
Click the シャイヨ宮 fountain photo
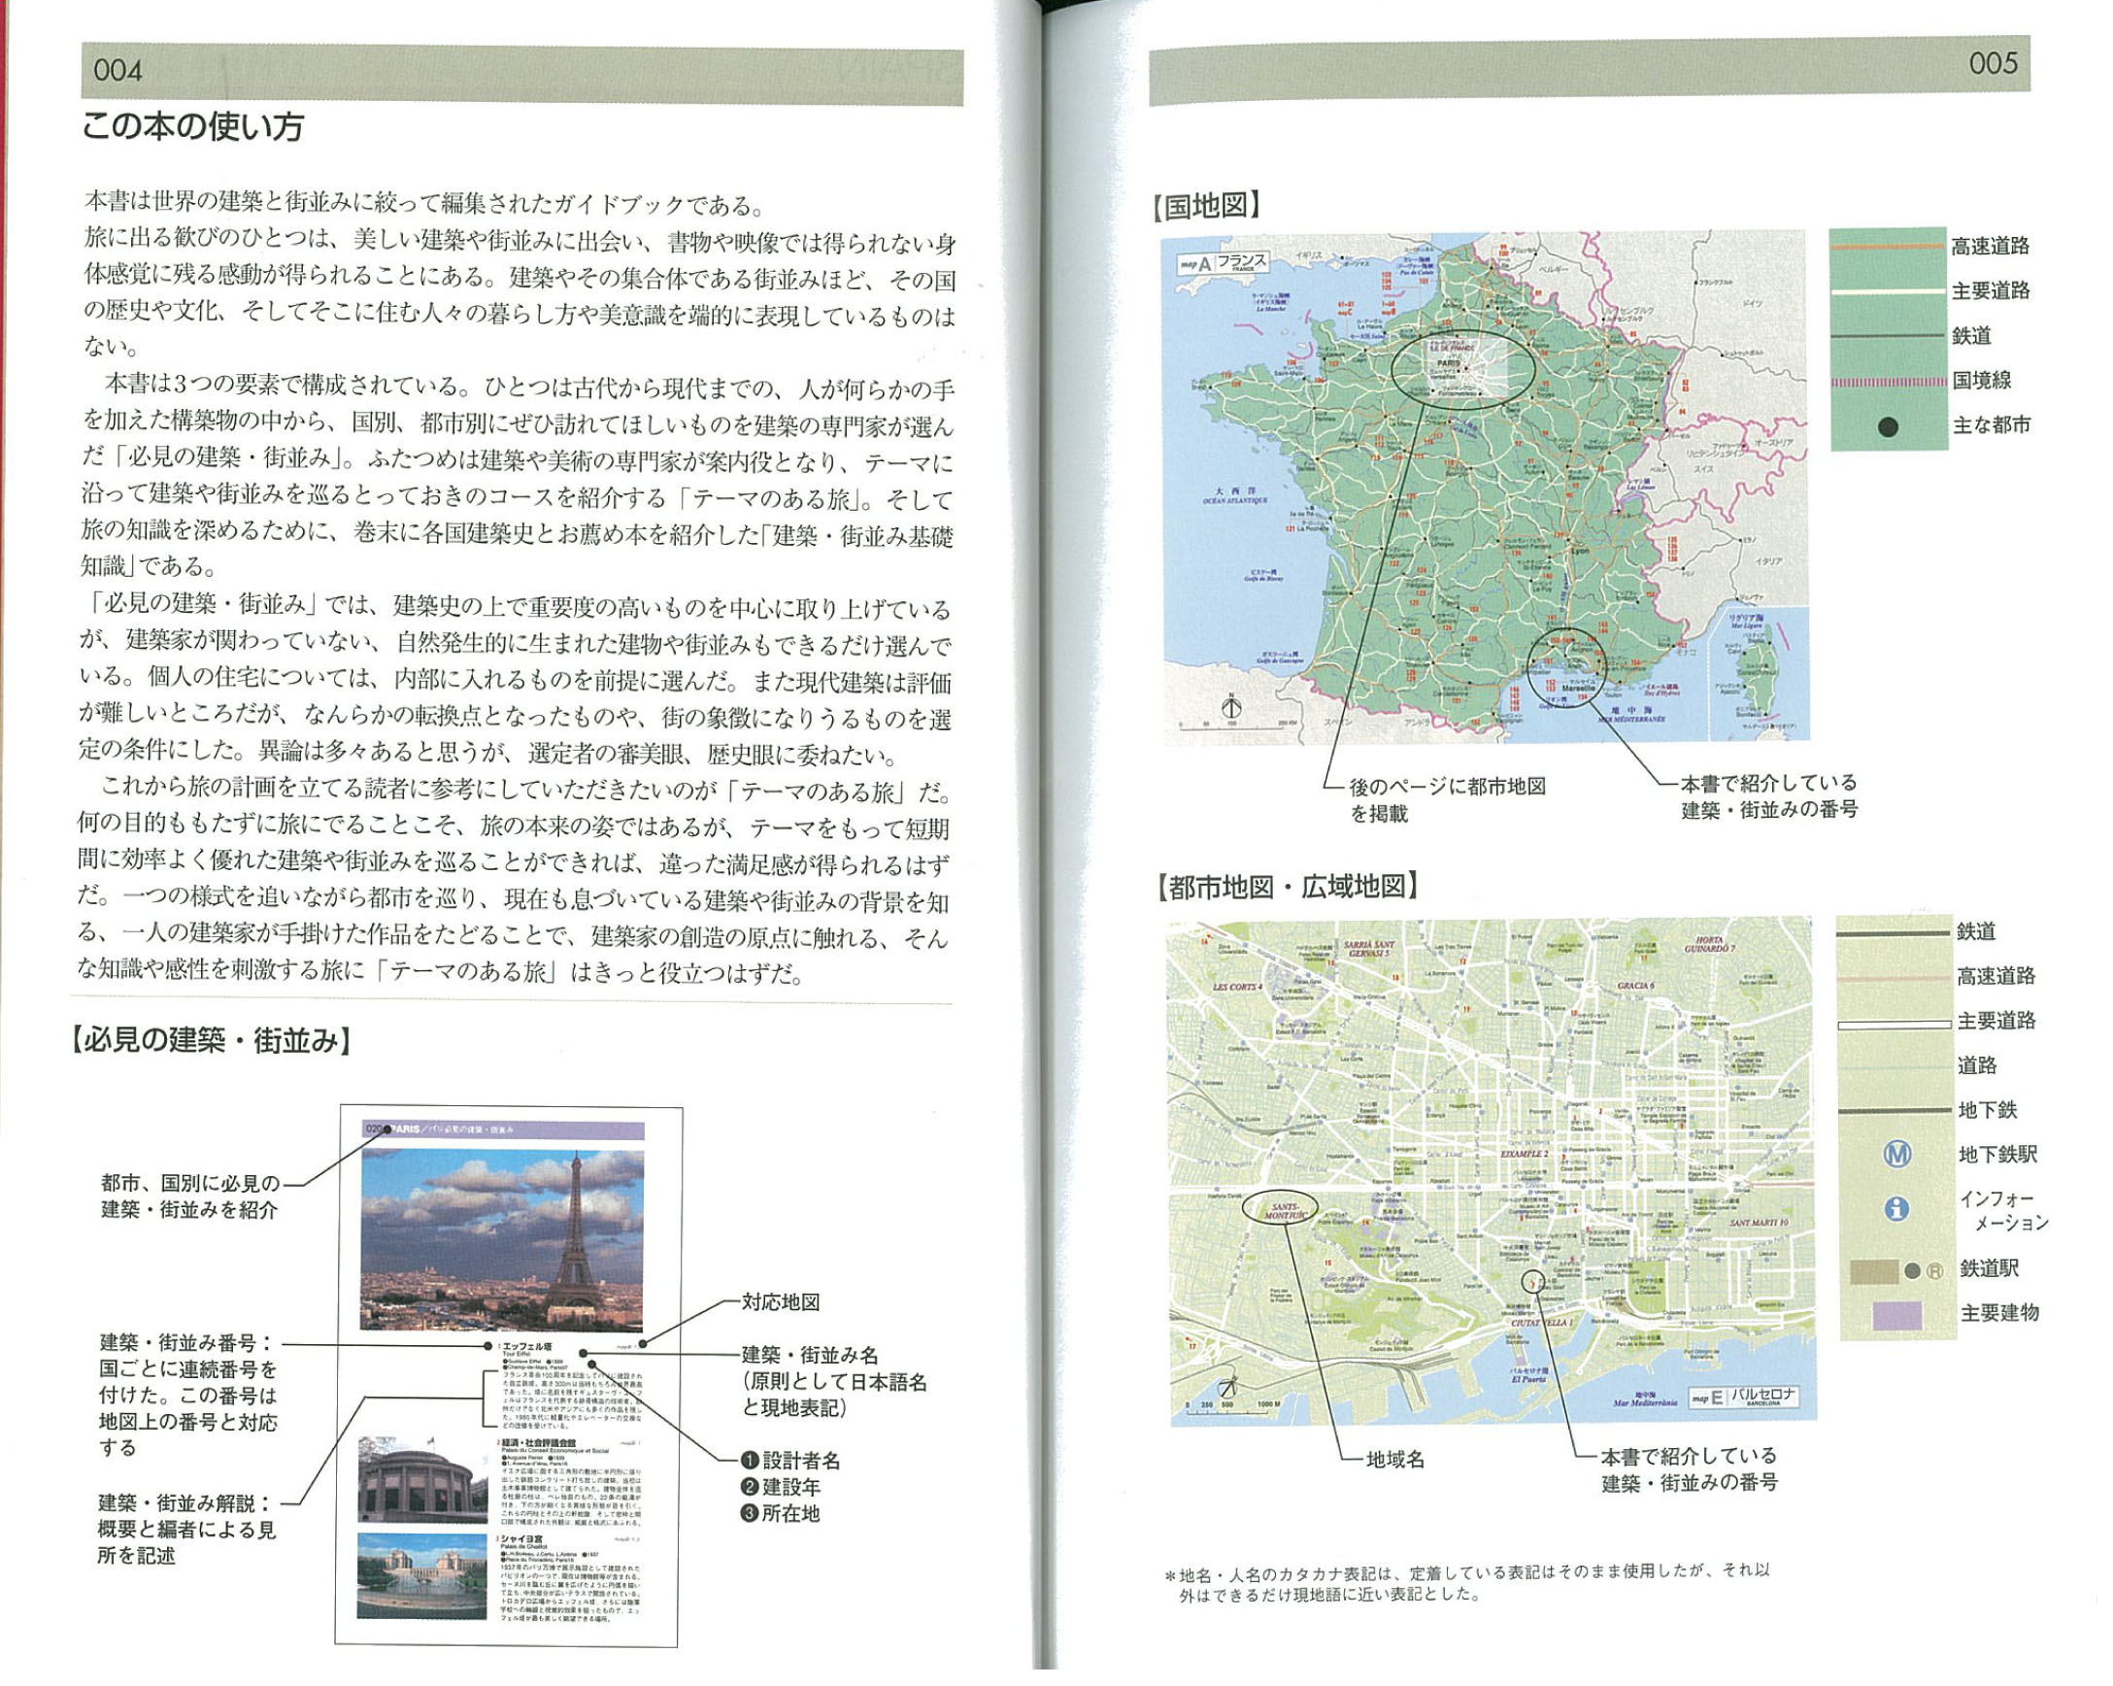coord(422,1575)
